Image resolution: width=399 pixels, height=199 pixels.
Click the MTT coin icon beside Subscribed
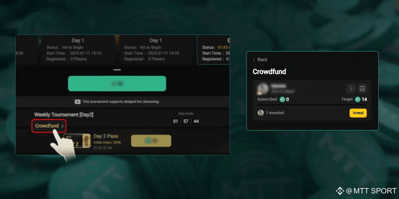pos(282,99)
